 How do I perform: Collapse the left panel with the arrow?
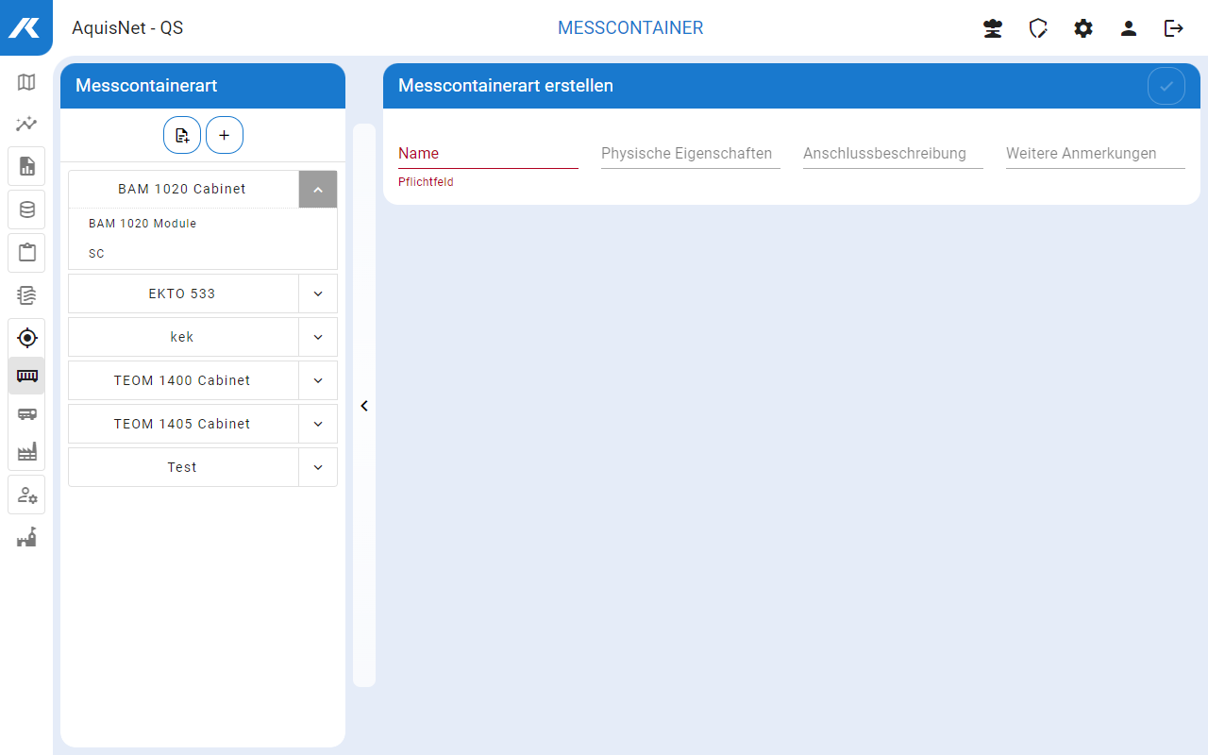364,406
